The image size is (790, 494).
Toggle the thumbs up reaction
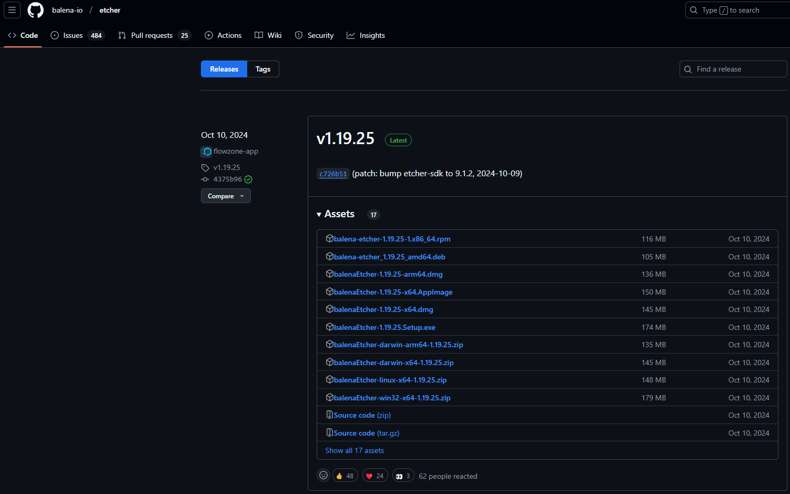click(x=345, y=476)
